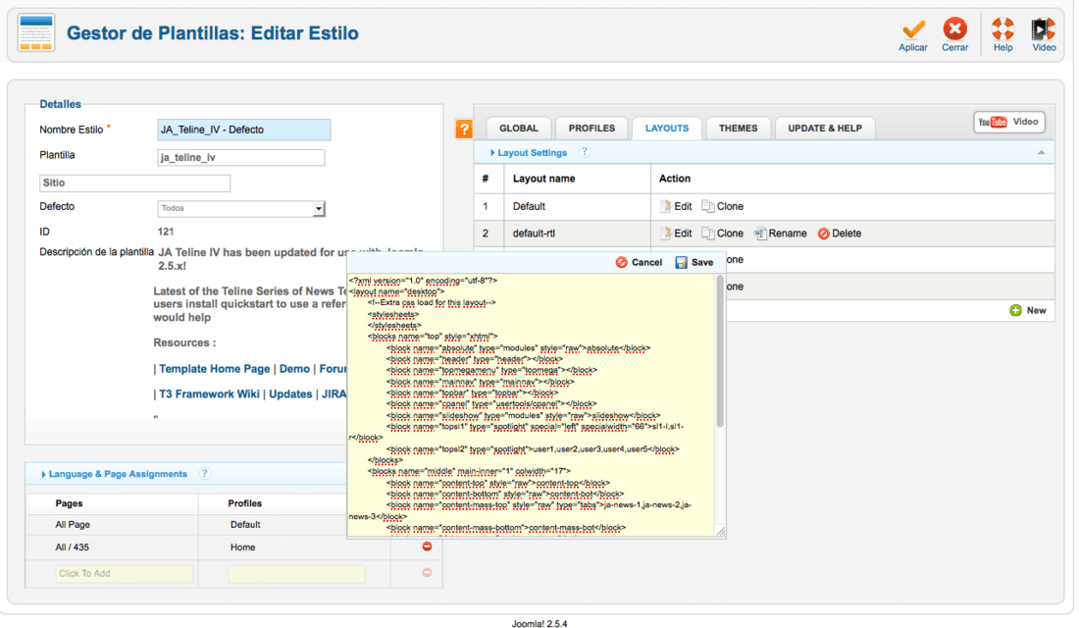Click the orange question mark icon

[465, 129]
